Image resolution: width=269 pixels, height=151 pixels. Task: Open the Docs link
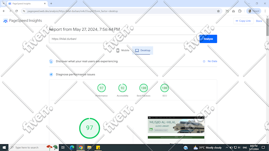(x=259, y=21)
